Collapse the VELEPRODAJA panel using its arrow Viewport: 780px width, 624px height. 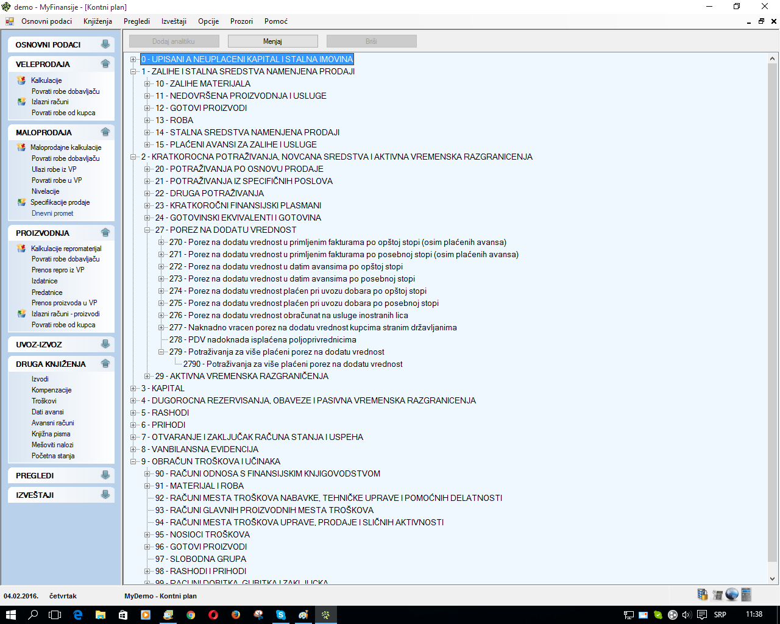coord(105,64)
